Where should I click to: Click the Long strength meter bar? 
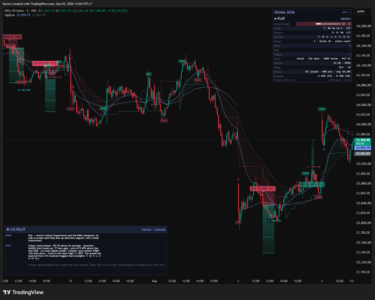[x=328, y=24]
